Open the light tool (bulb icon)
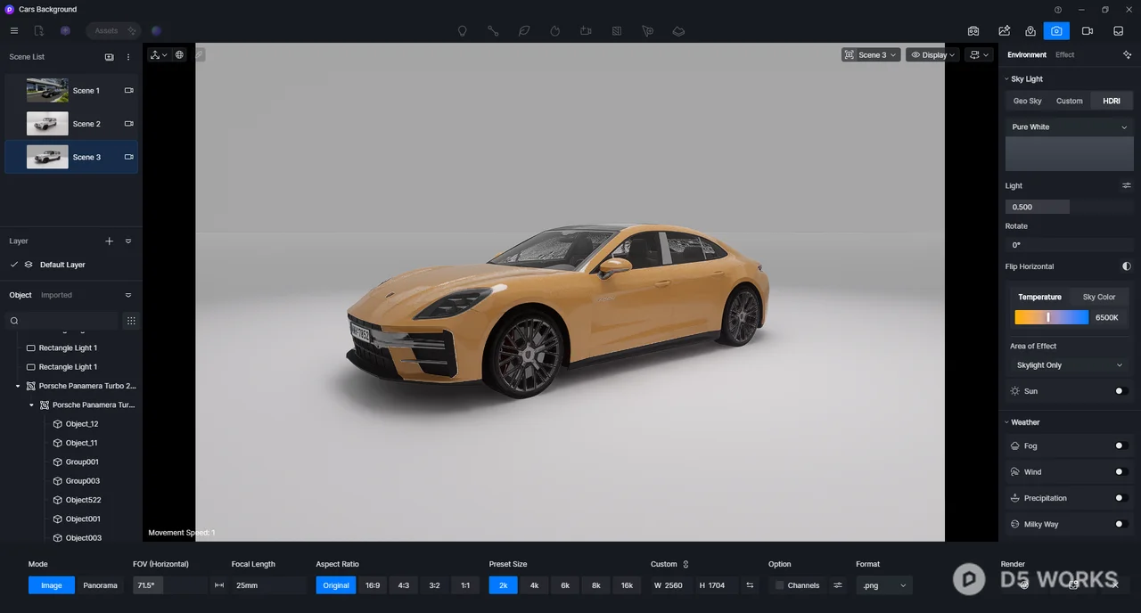Image resolution: width=1141 pixels, height=613 pixels. pos(462,30)
